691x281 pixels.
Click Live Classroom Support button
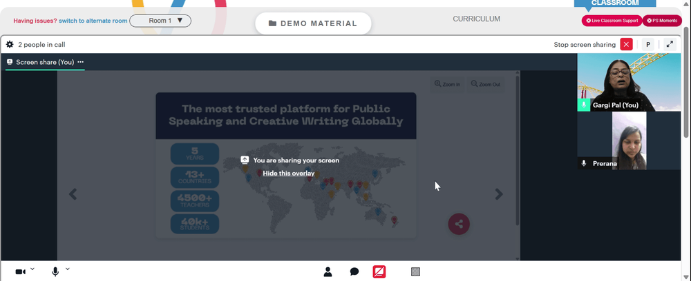[x=612, y=21]
